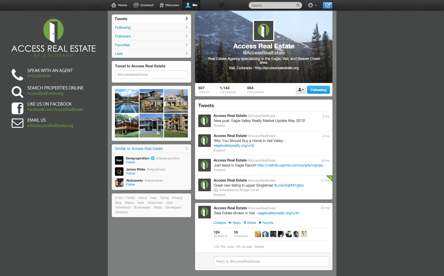The width and height of the screenshot is (444, 276).
Task: Click the orange fox retweeter avatar
Action: (x=258, y=234)
